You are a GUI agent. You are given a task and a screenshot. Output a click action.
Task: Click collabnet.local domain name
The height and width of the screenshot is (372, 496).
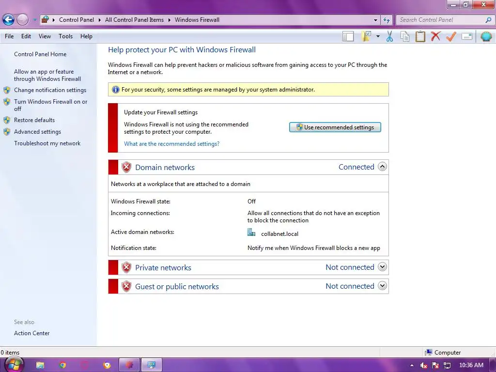279,234
